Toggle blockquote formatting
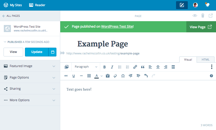Screen dimensions: 216x130 [x=143, y=67]
